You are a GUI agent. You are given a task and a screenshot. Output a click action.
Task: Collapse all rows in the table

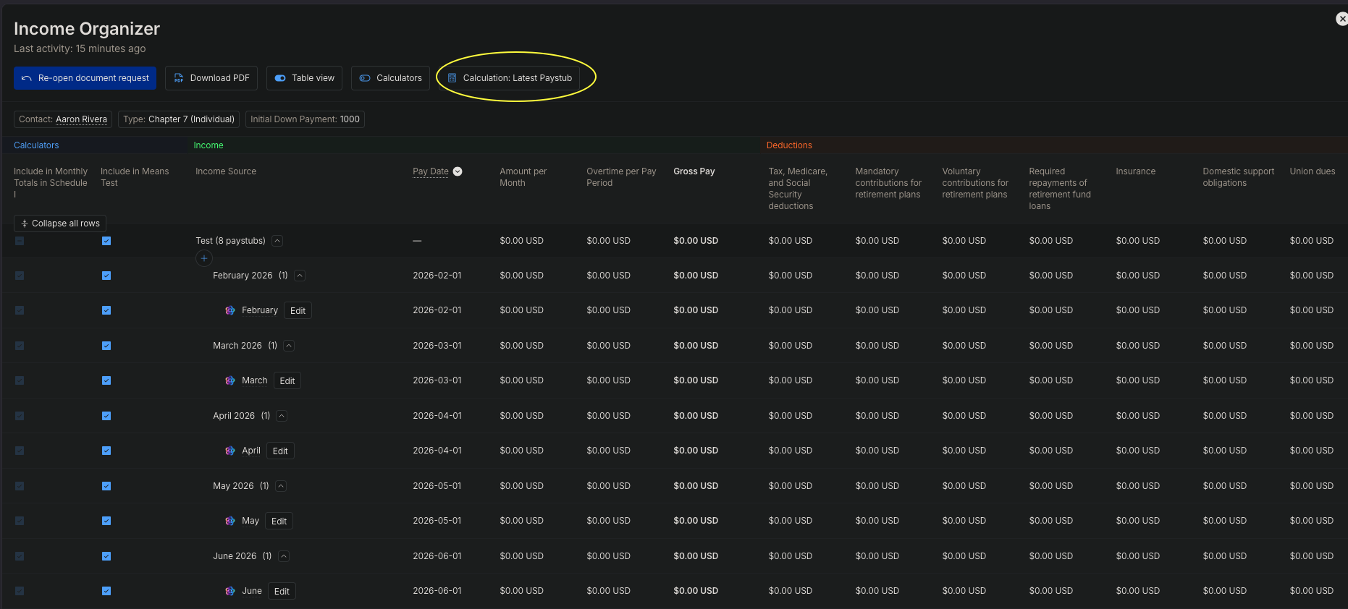pos(60,223)
